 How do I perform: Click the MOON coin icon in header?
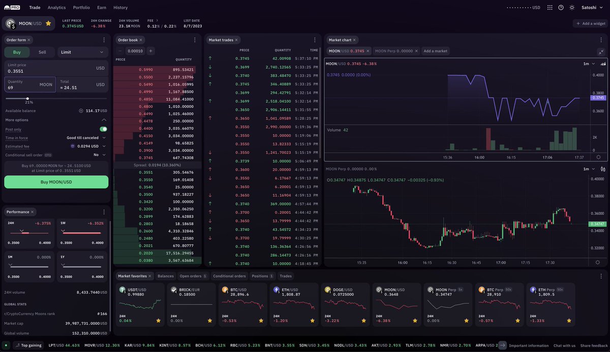[x=10, y=23]
